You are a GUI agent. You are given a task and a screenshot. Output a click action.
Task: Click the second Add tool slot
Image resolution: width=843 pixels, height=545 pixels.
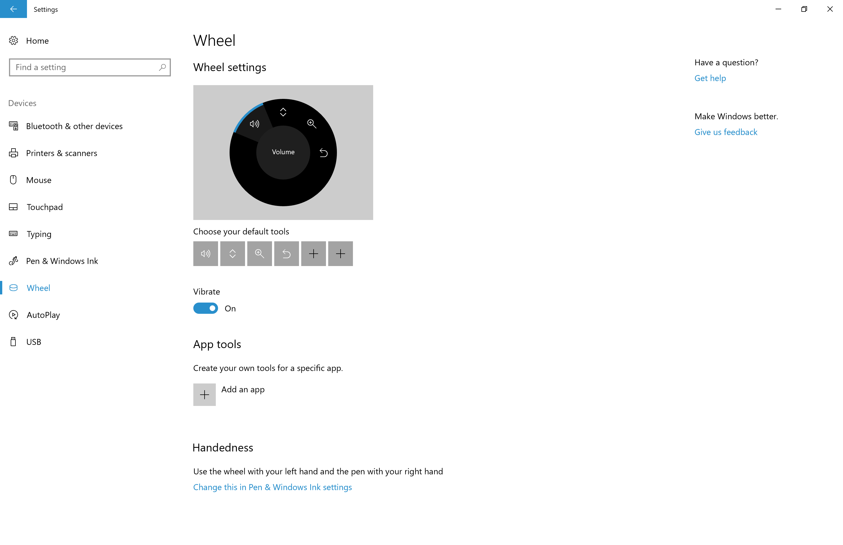click(x=340, y=253)
